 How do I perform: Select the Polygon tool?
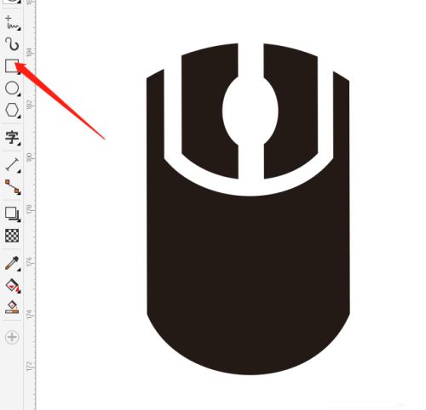12,110
